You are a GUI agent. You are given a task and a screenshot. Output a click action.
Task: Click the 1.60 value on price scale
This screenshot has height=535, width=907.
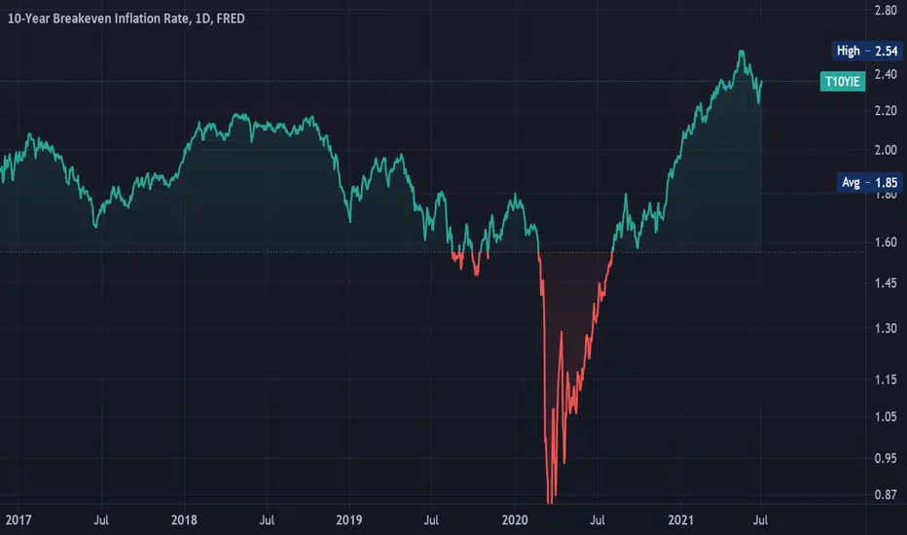click(886, 242)
